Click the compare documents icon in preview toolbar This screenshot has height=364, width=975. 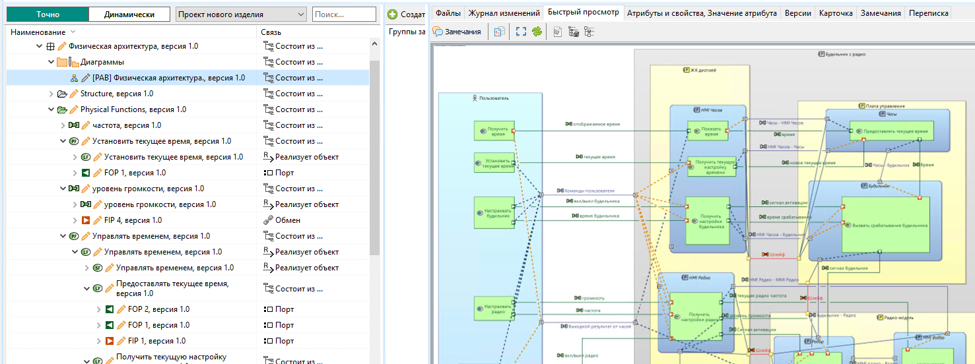click(499, 32)
